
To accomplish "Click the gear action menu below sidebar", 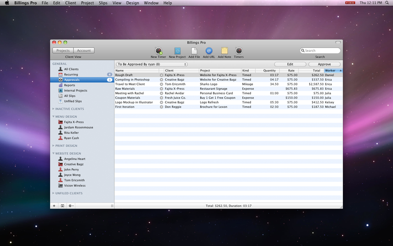I will coord(71,206).
